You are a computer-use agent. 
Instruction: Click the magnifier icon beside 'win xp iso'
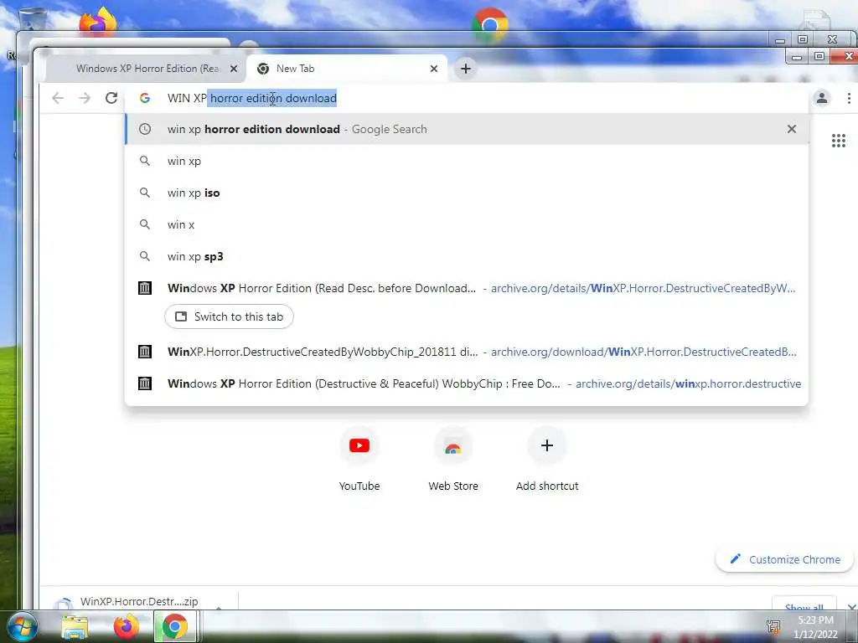[145, 193]
